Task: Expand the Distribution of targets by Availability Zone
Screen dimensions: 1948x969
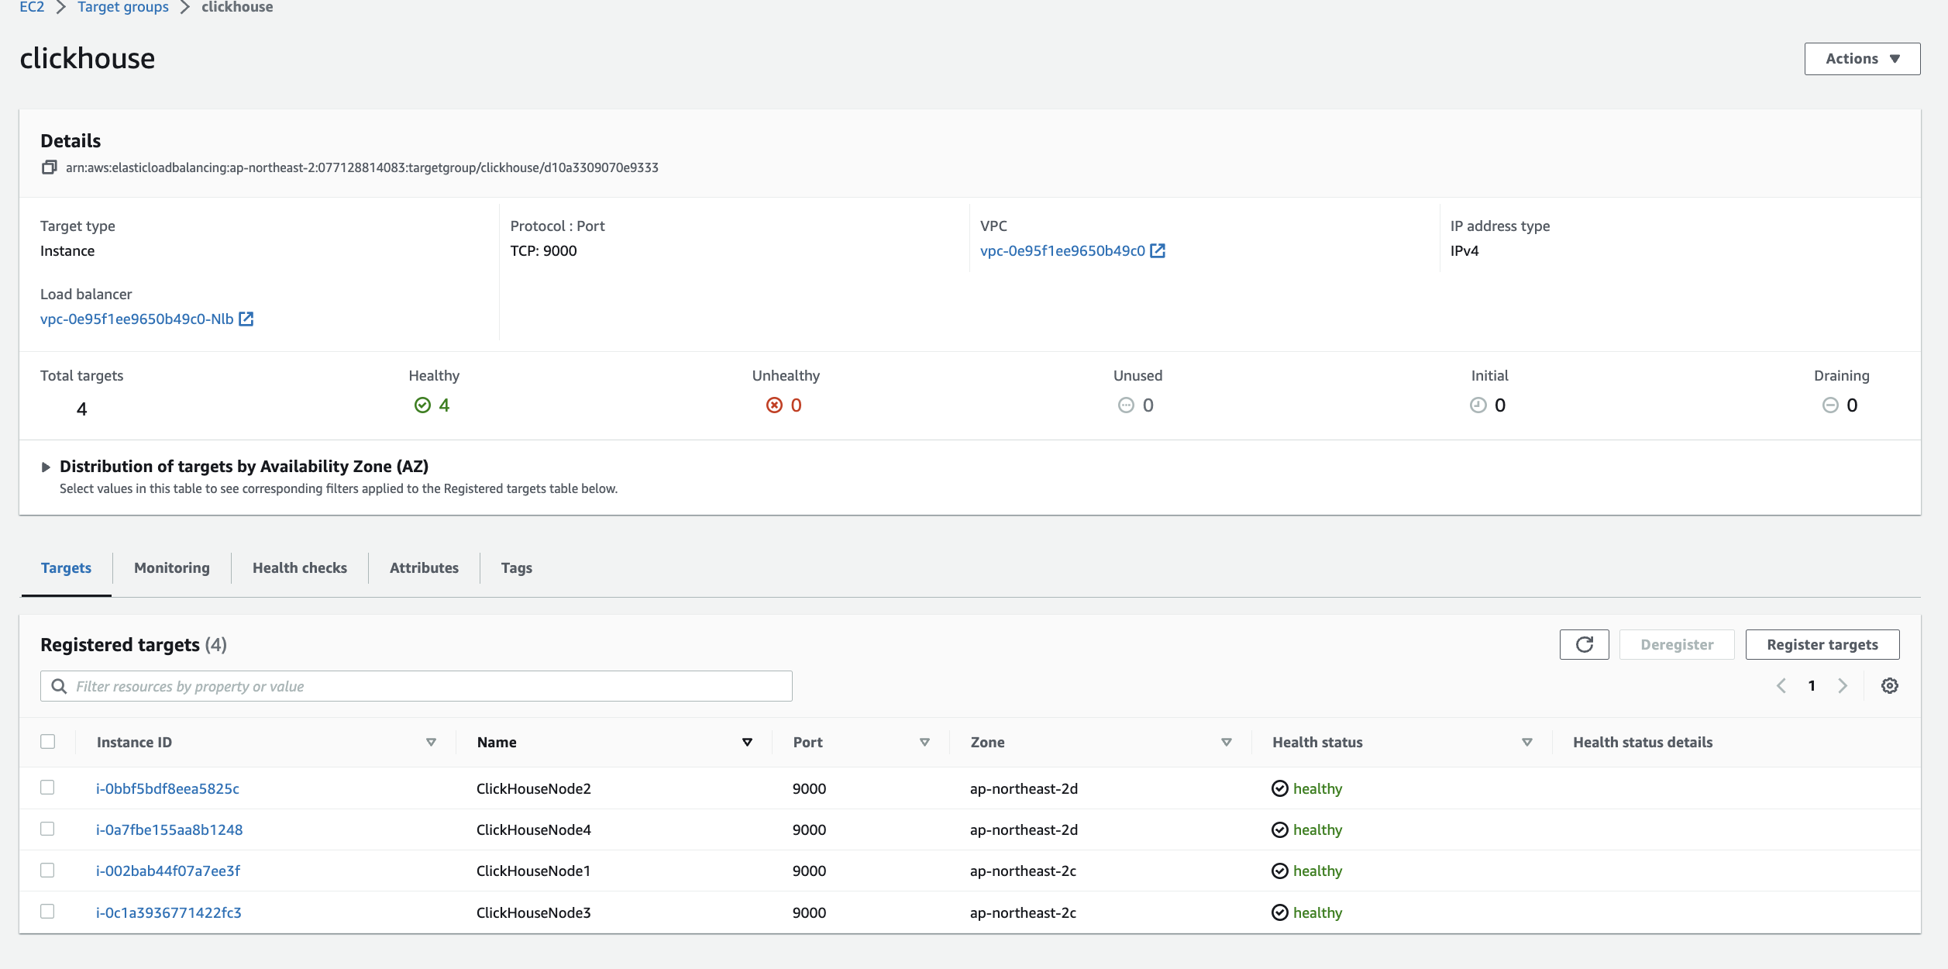Action: tap(46, 466)
